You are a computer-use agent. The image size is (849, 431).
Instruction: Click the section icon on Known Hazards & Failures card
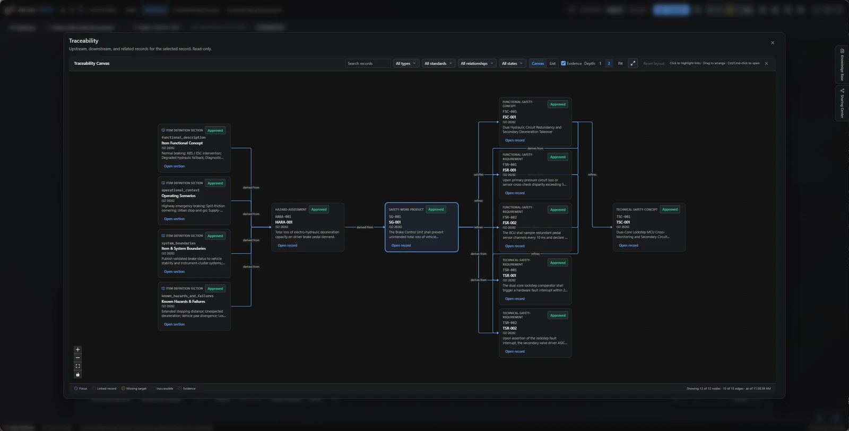point(163,289)
